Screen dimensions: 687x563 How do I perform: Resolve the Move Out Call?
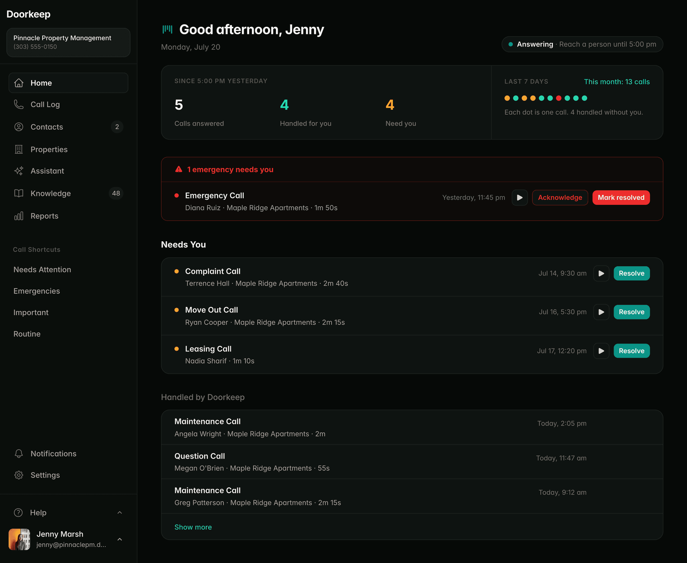pos(632,312)
